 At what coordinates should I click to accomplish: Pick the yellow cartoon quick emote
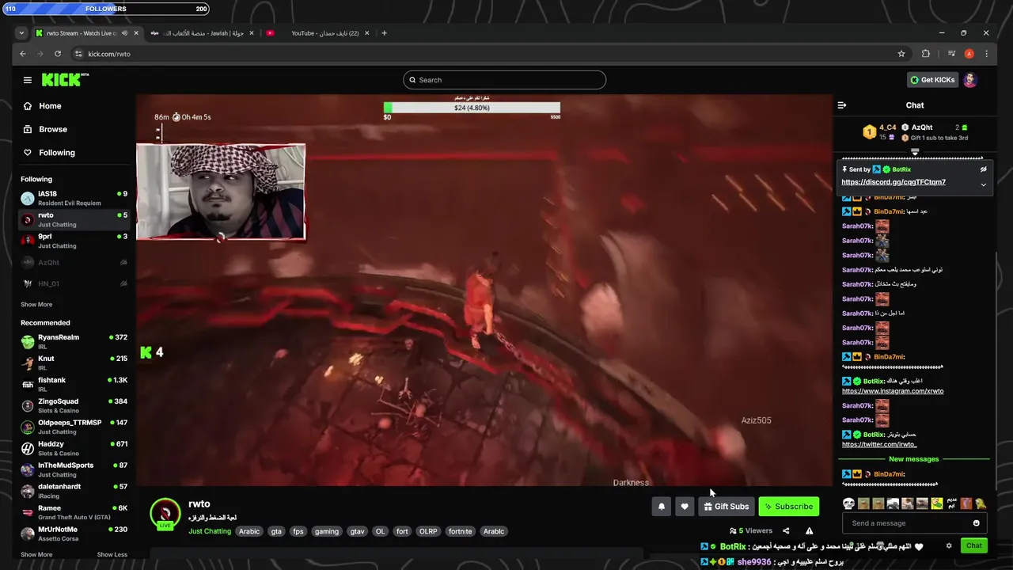936,503
